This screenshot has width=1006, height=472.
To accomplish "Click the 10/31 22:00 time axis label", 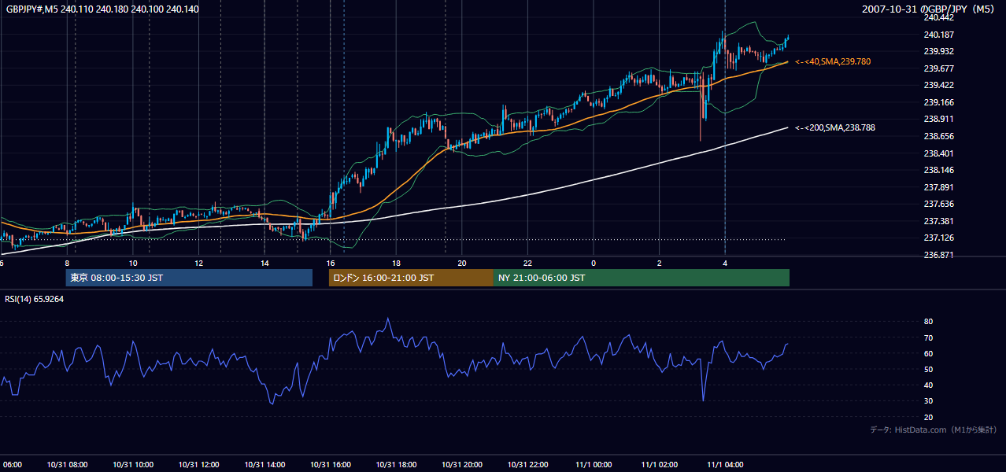I will (527, 464).
